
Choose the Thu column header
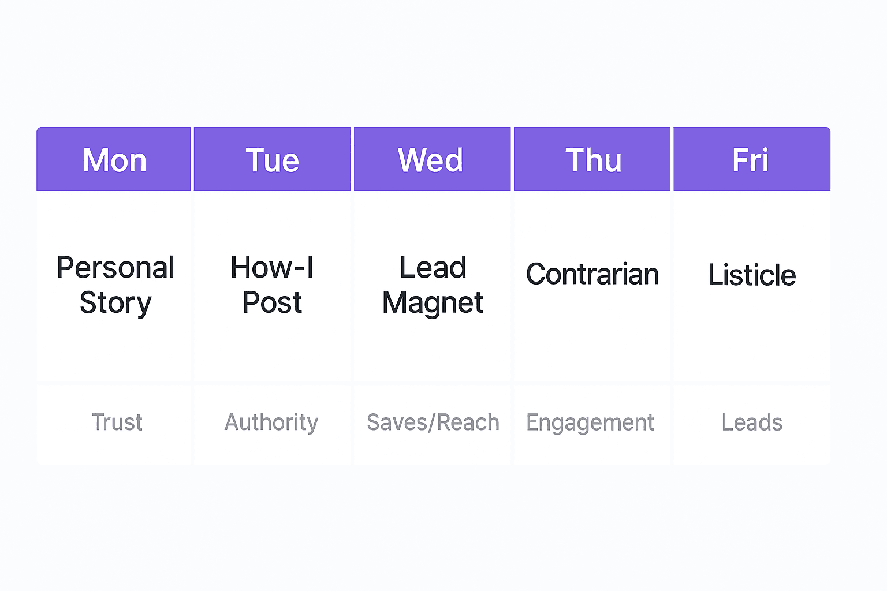pyautogui.click(x=593, y=160)
